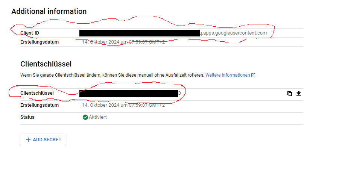Open the Weitere Informationen link
The width and height of the screenshot is (354, 186).
pos(227,75)
